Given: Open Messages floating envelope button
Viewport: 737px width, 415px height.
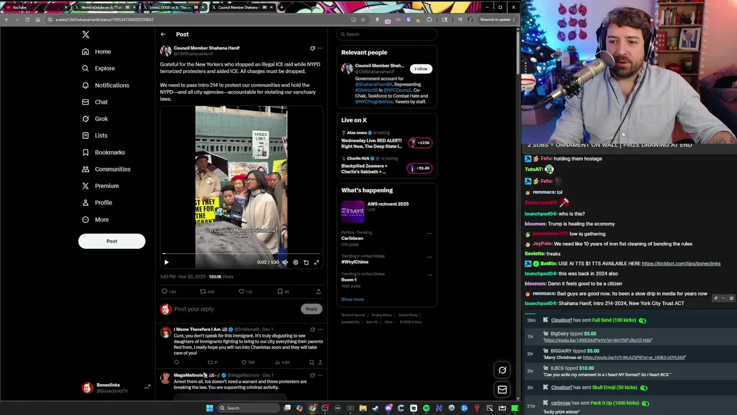Looking at the screenshot, I should [502, 390].
